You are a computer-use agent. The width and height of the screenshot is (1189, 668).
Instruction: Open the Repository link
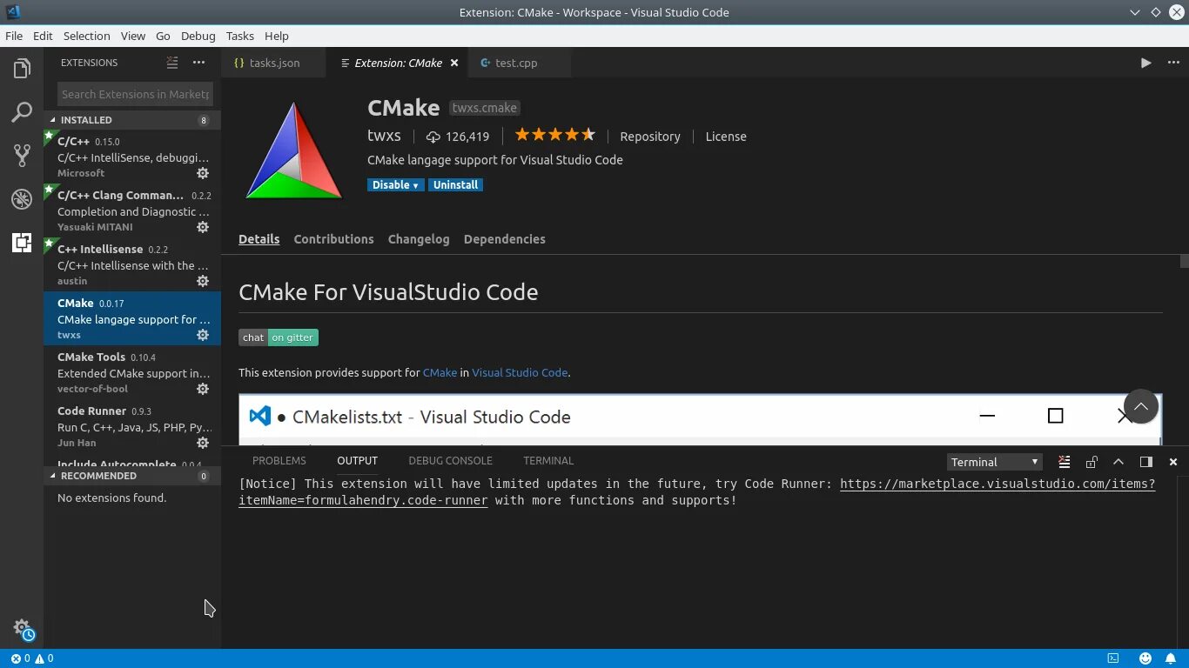pos(650,137)
